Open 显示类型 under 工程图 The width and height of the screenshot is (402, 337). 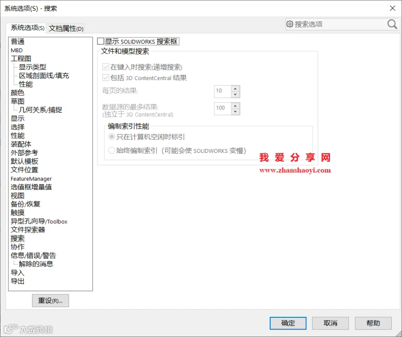[x=33, y=67]
